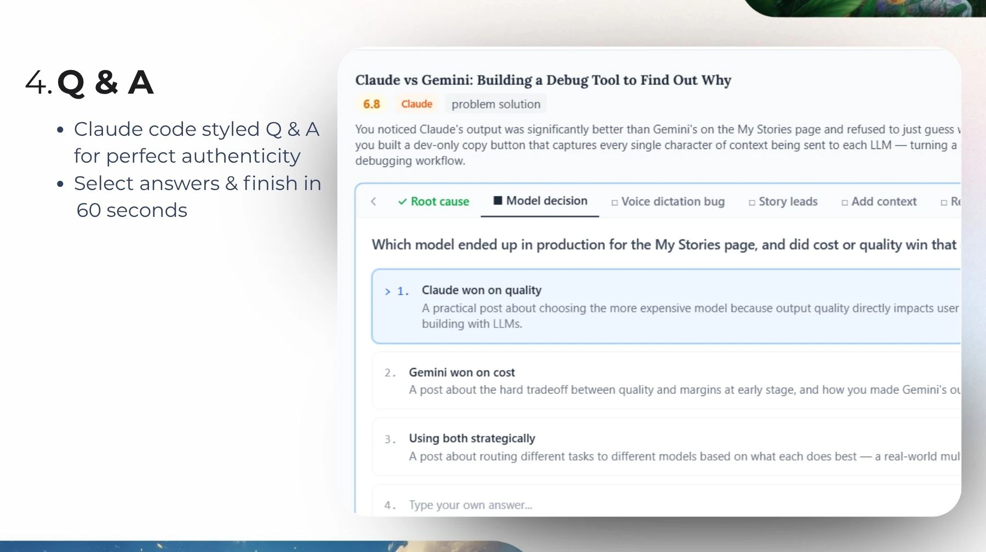Viewport: 986px width, 552px height.
Task: Click 'A practical post about choosing' description
Action: coord(691,316)
